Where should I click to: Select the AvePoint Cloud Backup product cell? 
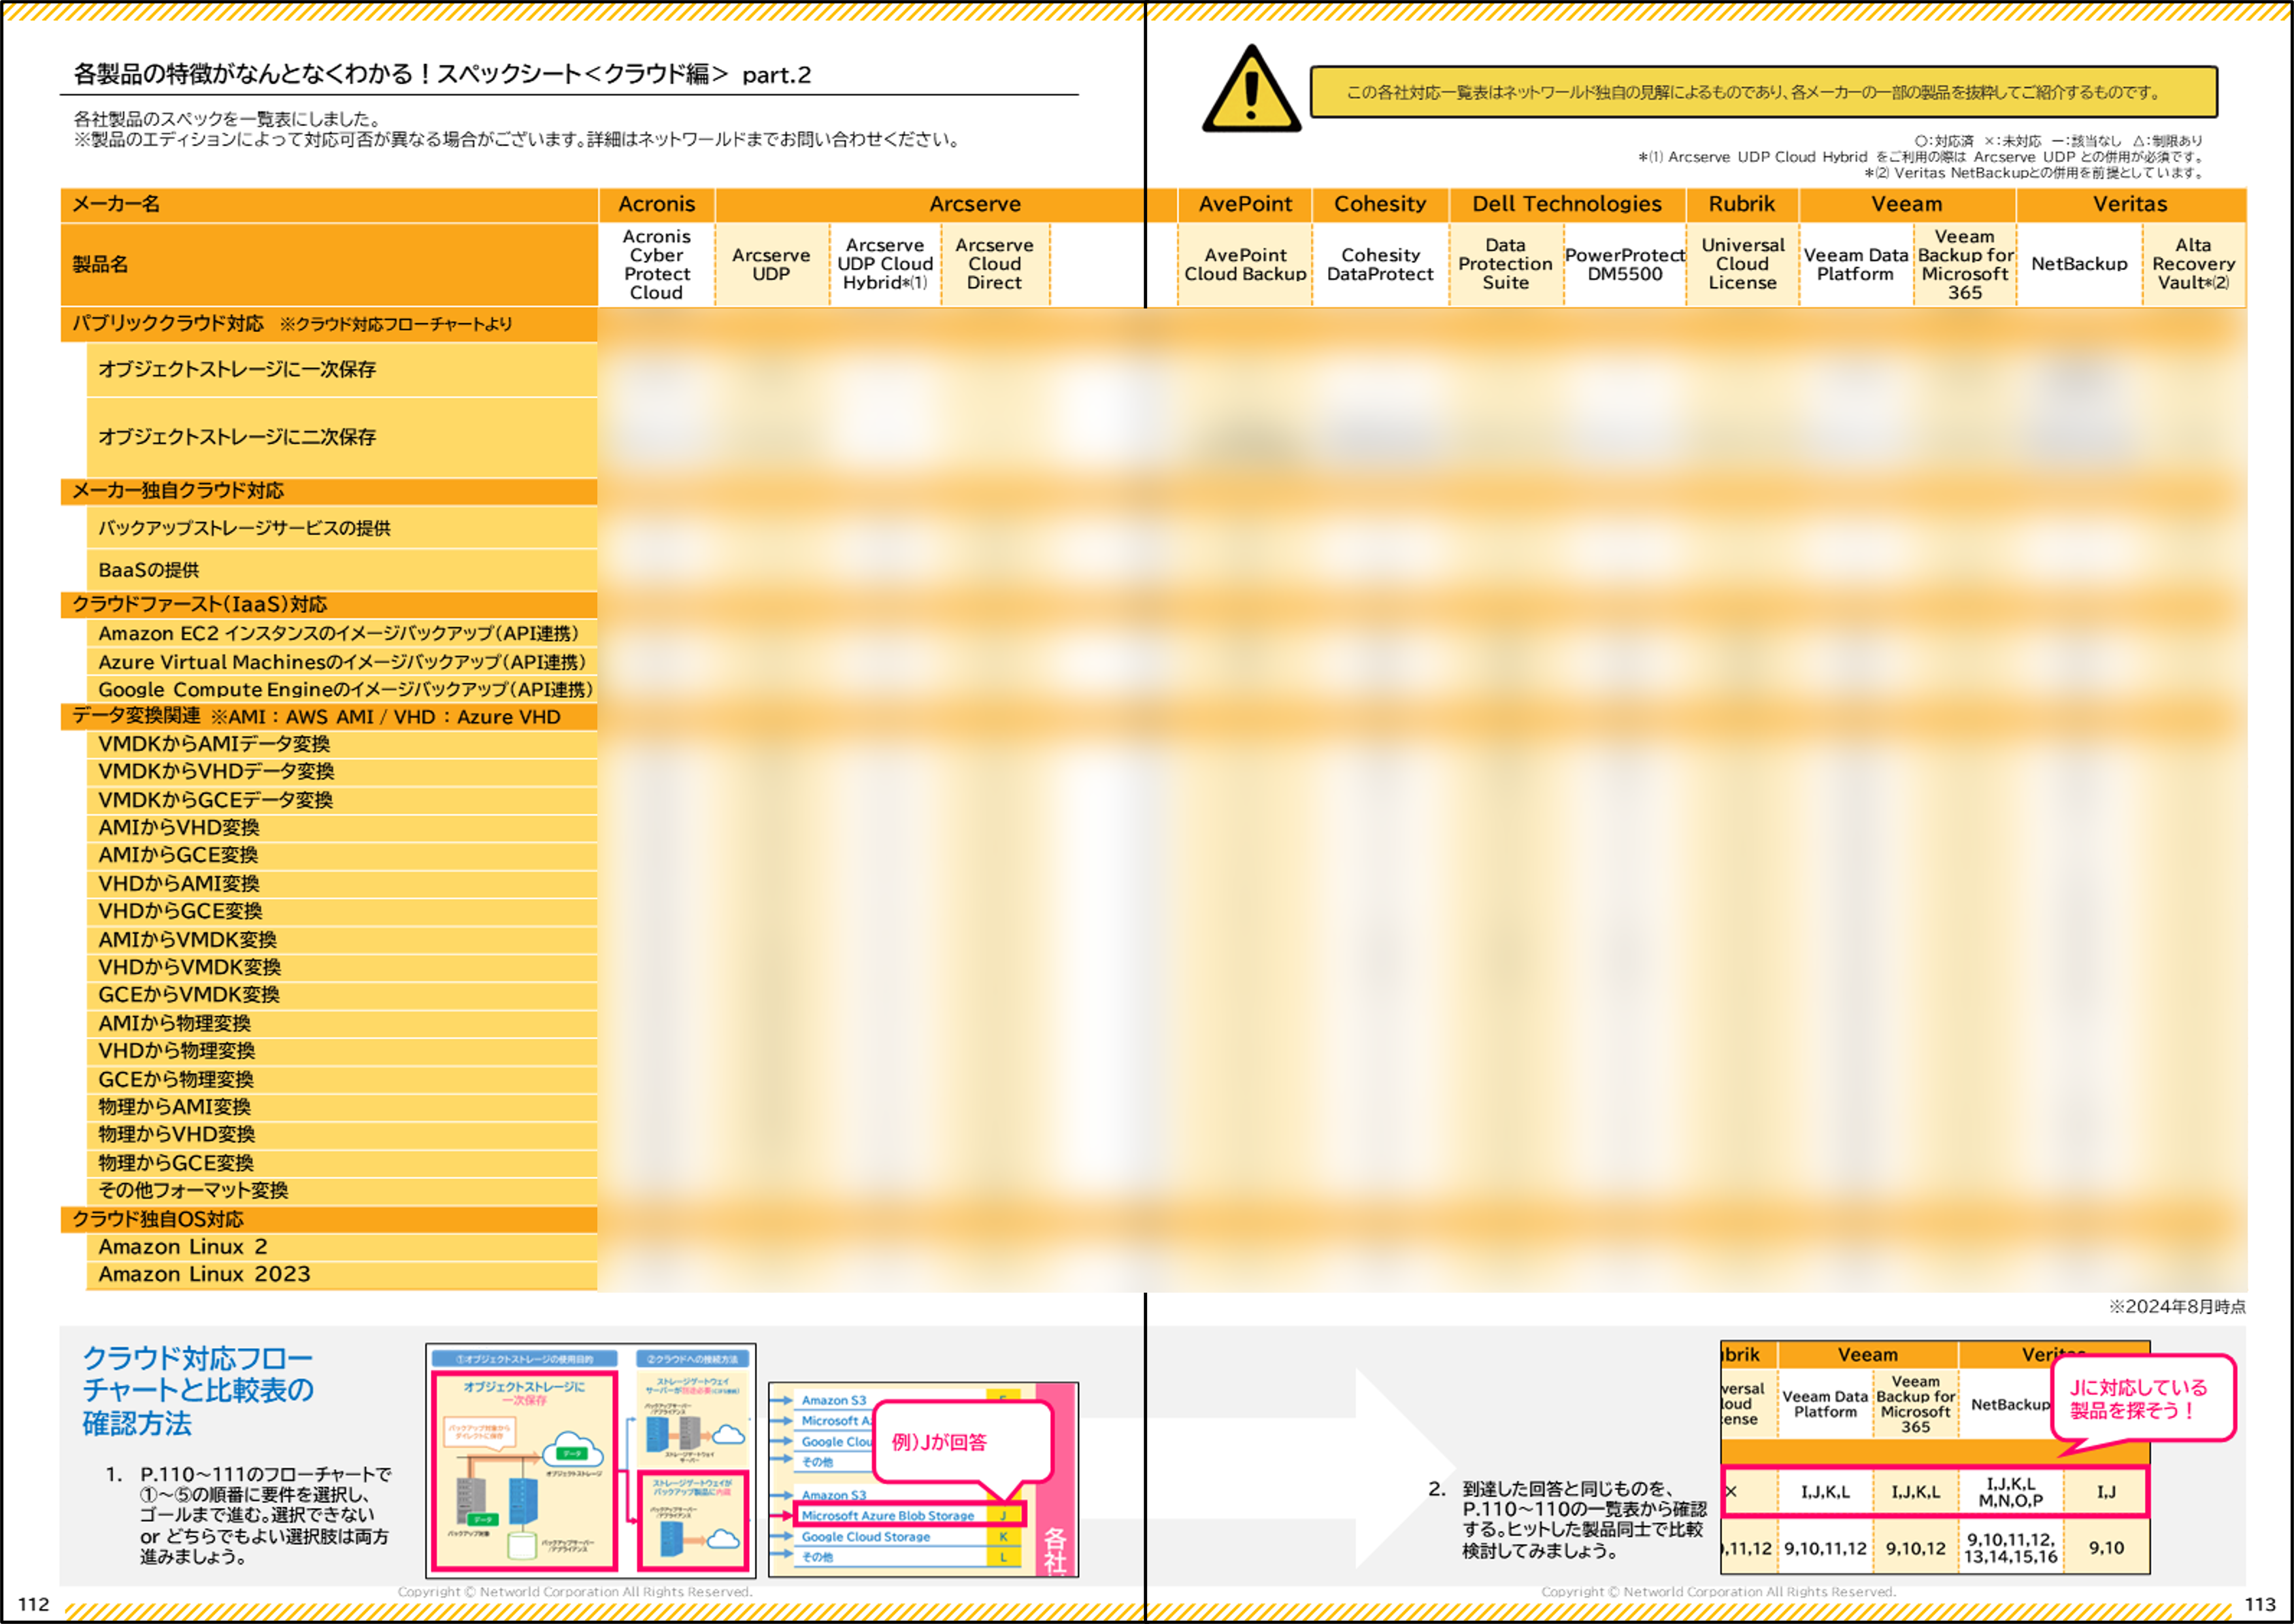coord(1245,264)
